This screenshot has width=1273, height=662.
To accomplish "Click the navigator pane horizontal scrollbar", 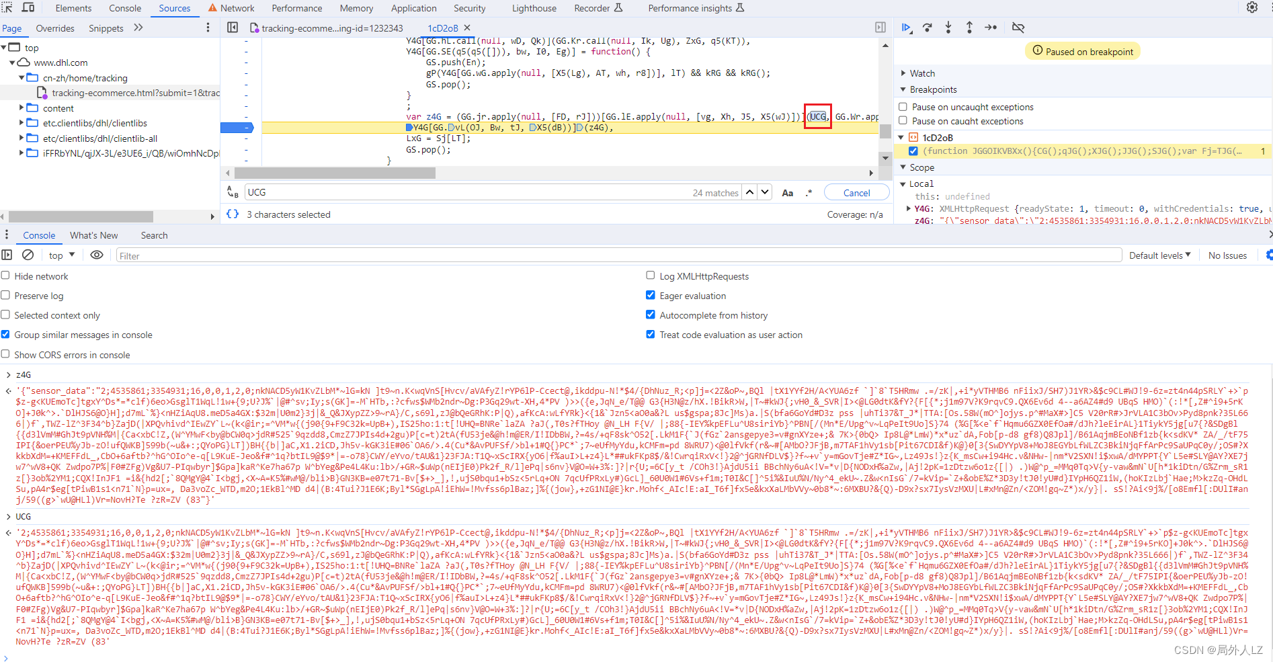I will 81,216.
